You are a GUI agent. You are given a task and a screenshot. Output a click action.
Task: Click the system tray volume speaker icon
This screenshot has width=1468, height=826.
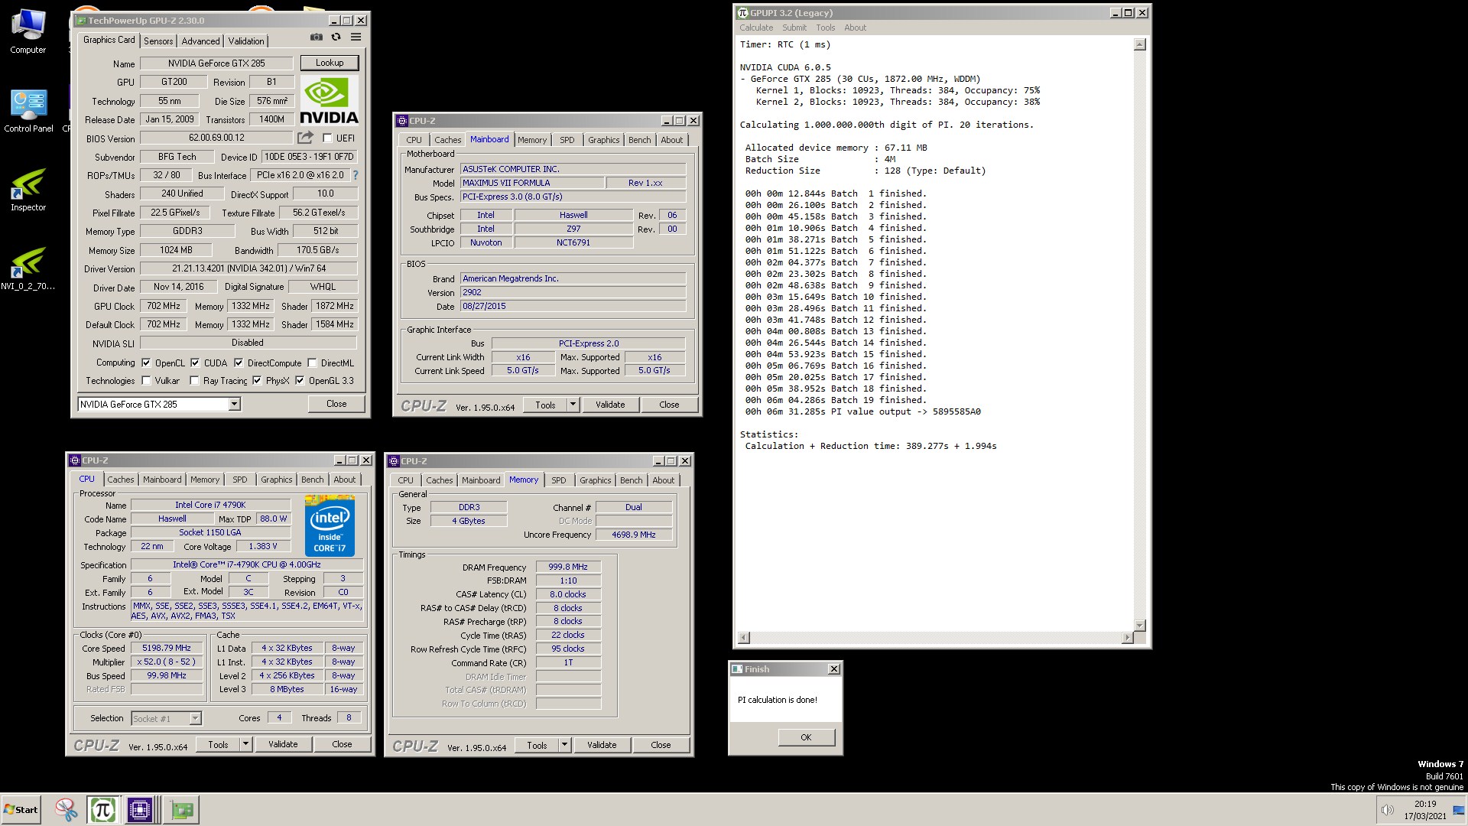coord(1386,810)
